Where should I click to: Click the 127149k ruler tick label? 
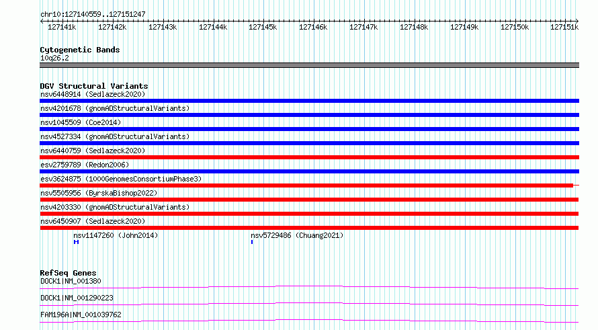pos(464,27)
